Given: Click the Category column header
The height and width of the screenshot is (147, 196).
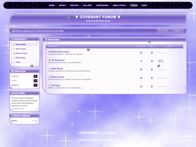Looking at the screenshot, I should pos(53,46).
